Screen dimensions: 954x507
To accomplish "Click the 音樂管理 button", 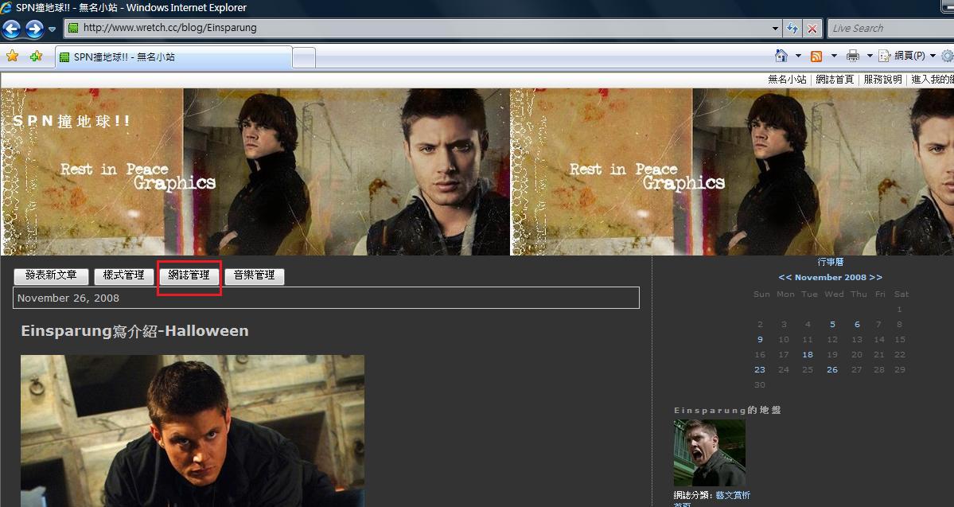I will (x=255, y=275).
